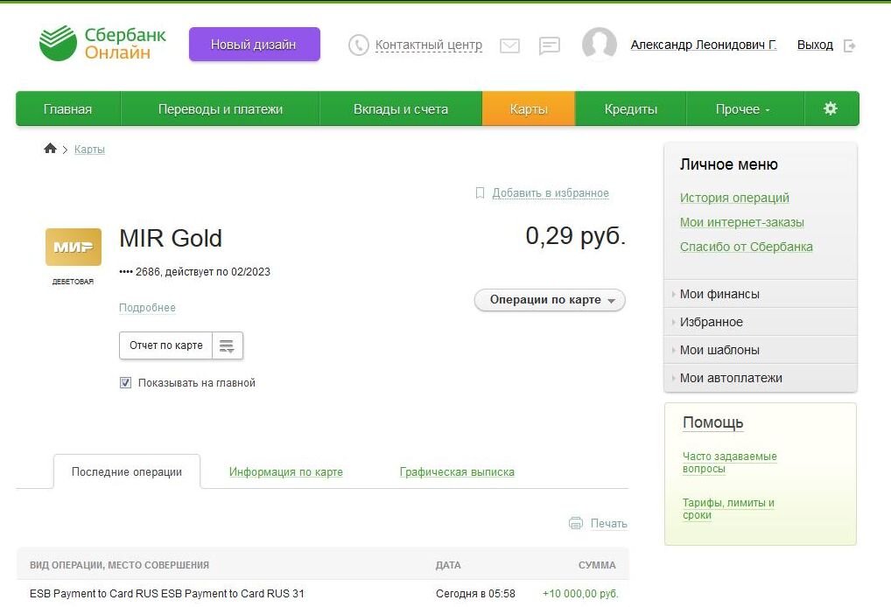Viewport: 891px width, 607px height.
Task: Open the Операции по карте dropdown
Action: pyautogui.click(x=550, y=300)
